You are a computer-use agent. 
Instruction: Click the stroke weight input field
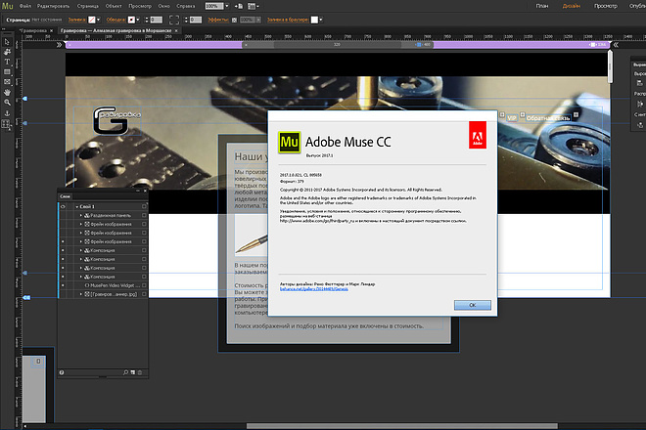157,20
